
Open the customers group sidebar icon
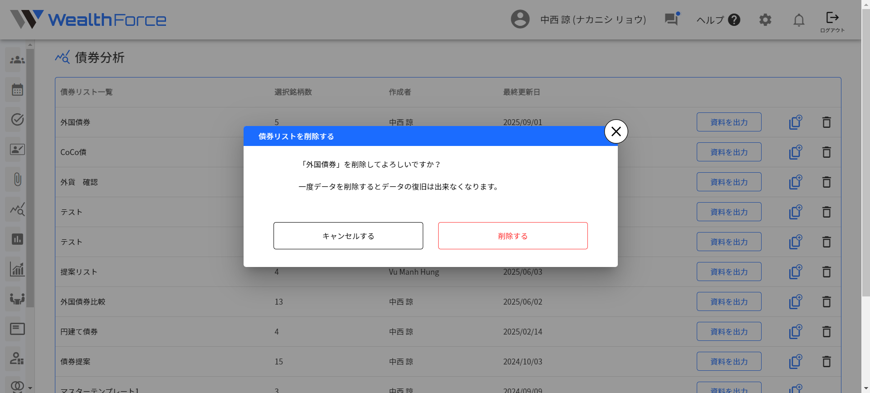[17, 60]
